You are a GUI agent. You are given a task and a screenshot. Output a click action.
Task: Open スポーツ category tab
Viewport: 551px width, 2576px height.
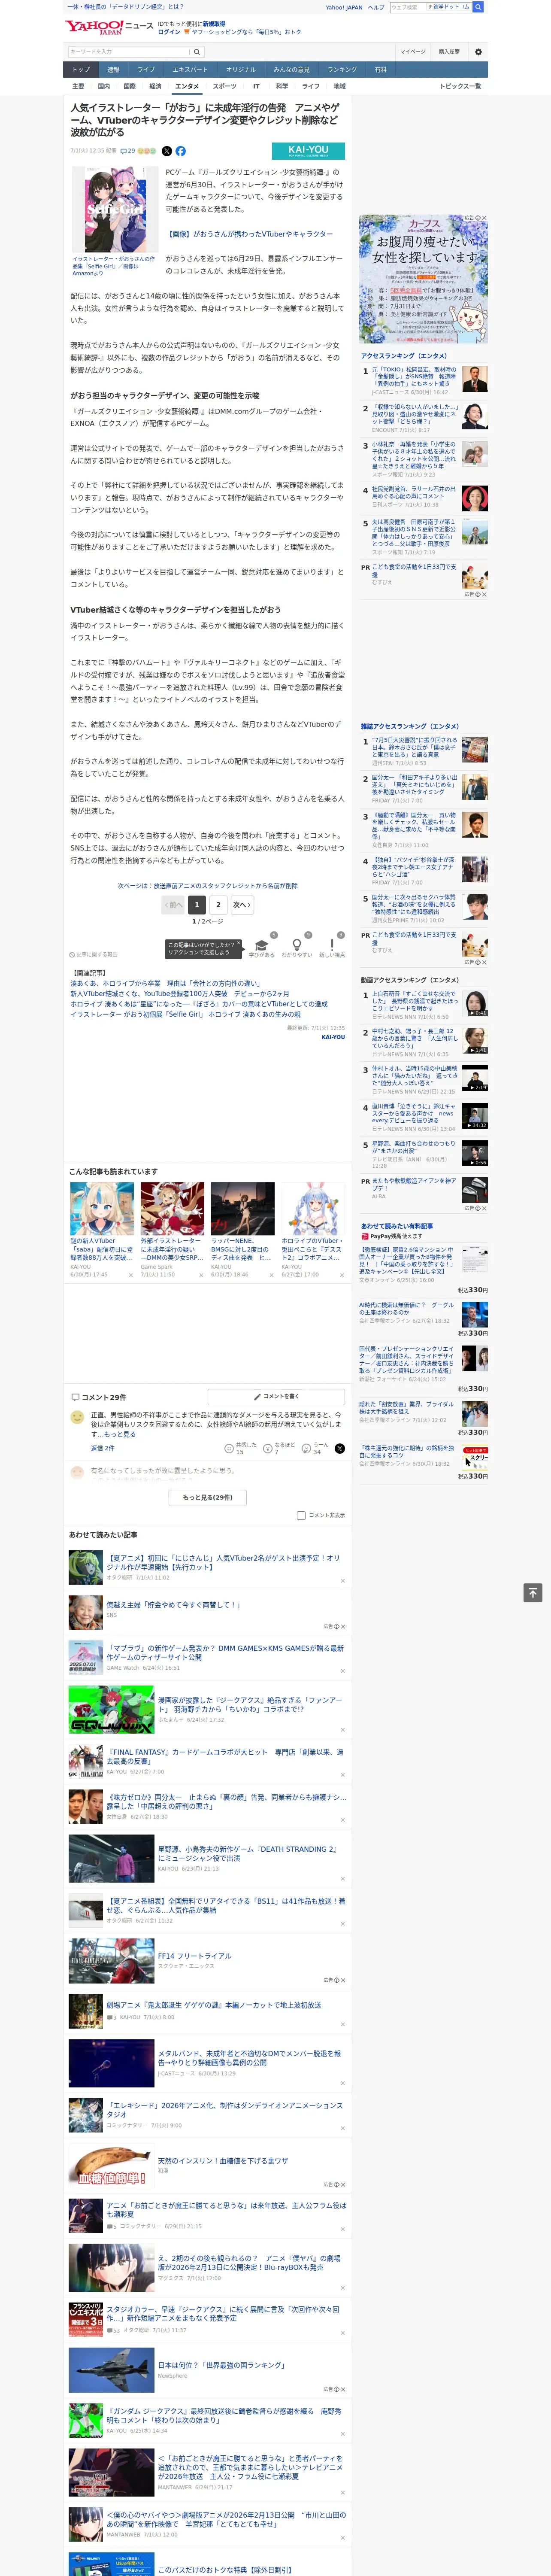(225, 86)
